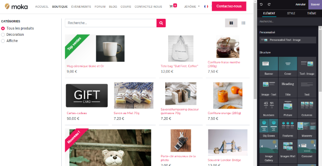Choose the Affiche category radio

[x=3, y=41]
